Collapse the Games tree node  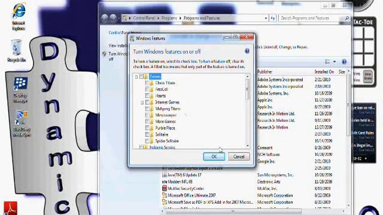click(136, 77)
